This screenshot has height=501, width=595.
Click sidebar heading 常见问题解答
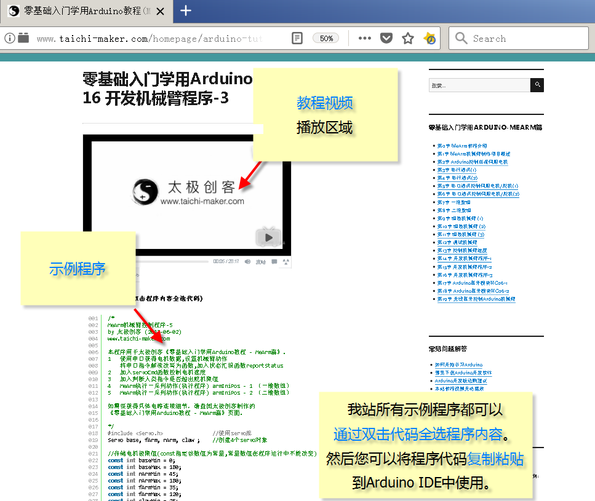pyautogui.click(x=448, y=349)
